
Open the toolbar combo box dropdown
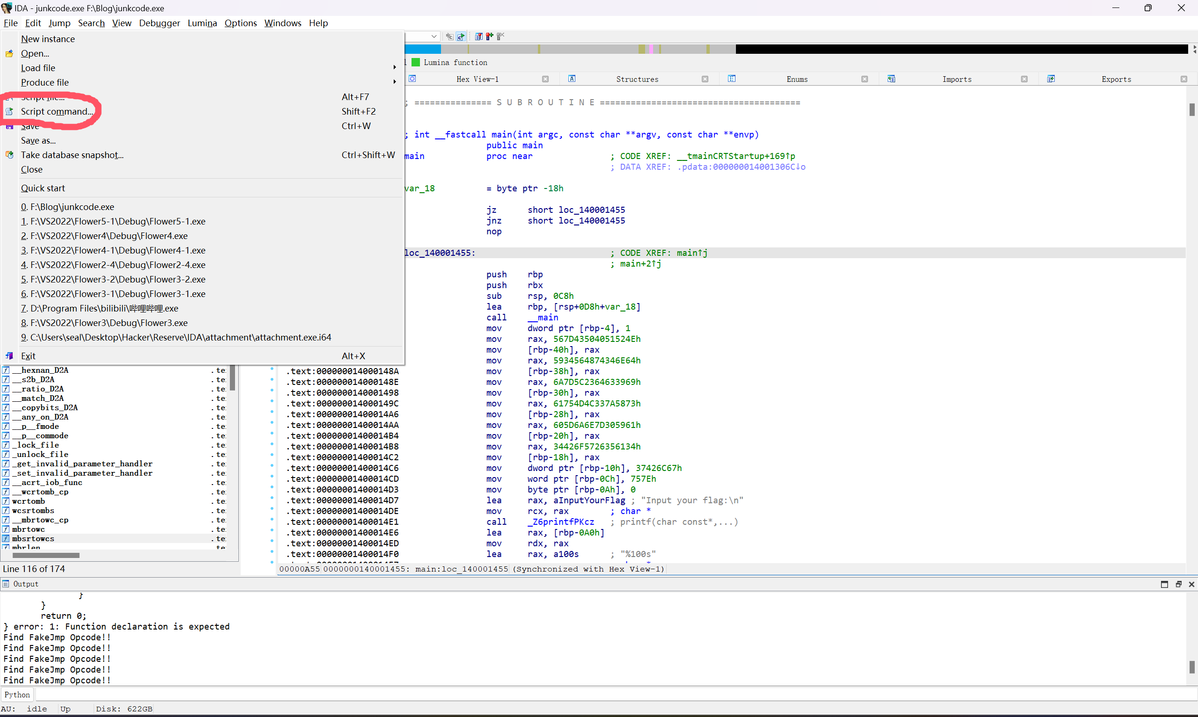(x=434, y=36)
